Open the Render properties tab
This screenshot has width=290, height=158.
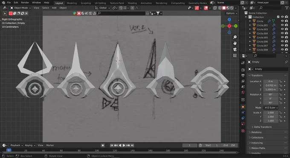click(x=243, y=70)
